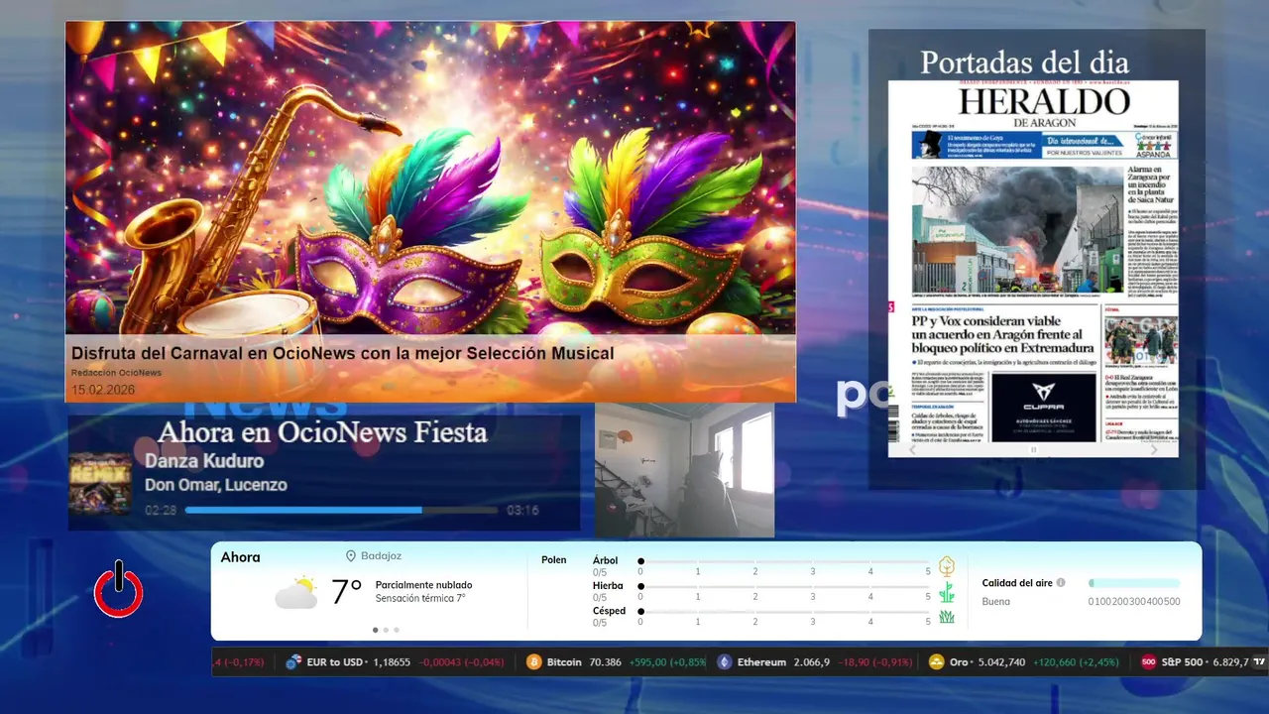The image size is (1269, 714).
Task: Open the Bitcoin ticker label
Action: (564, 661)
